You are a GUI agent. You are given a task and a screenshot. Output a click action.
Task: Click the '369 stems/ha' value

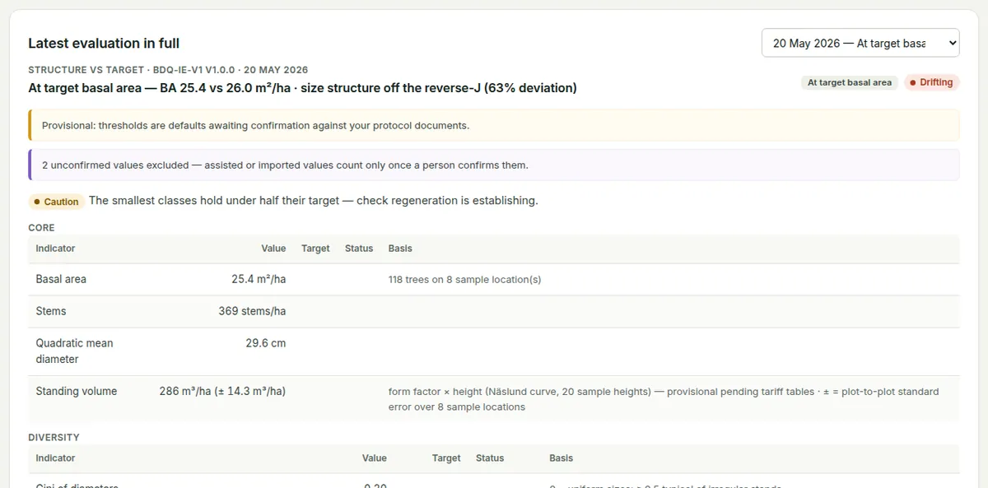[x=252, y=311]
